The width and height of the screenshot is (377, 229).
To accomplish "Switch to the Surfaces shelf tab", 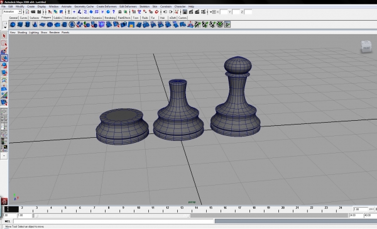I will [34, 18].
